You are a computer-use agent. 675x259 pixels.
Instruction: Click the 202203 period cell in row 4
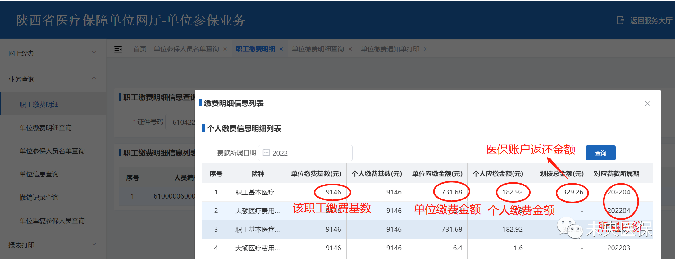pos(618,248)
